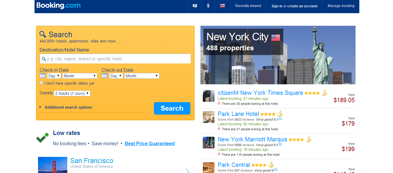393x173 pixels.
Task: Open the Guests '2 Adults (1 room)' dropdown
Action: [72, 93]
